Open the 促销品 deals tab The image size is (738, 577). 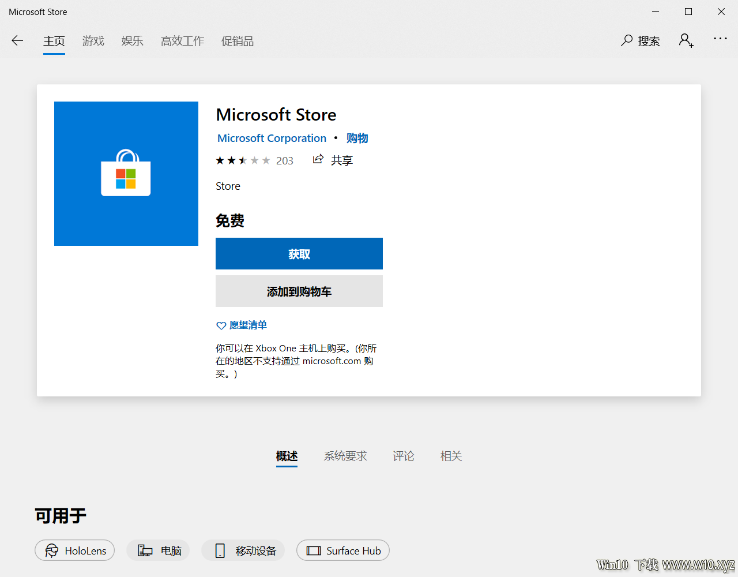(x=237, y=41)
